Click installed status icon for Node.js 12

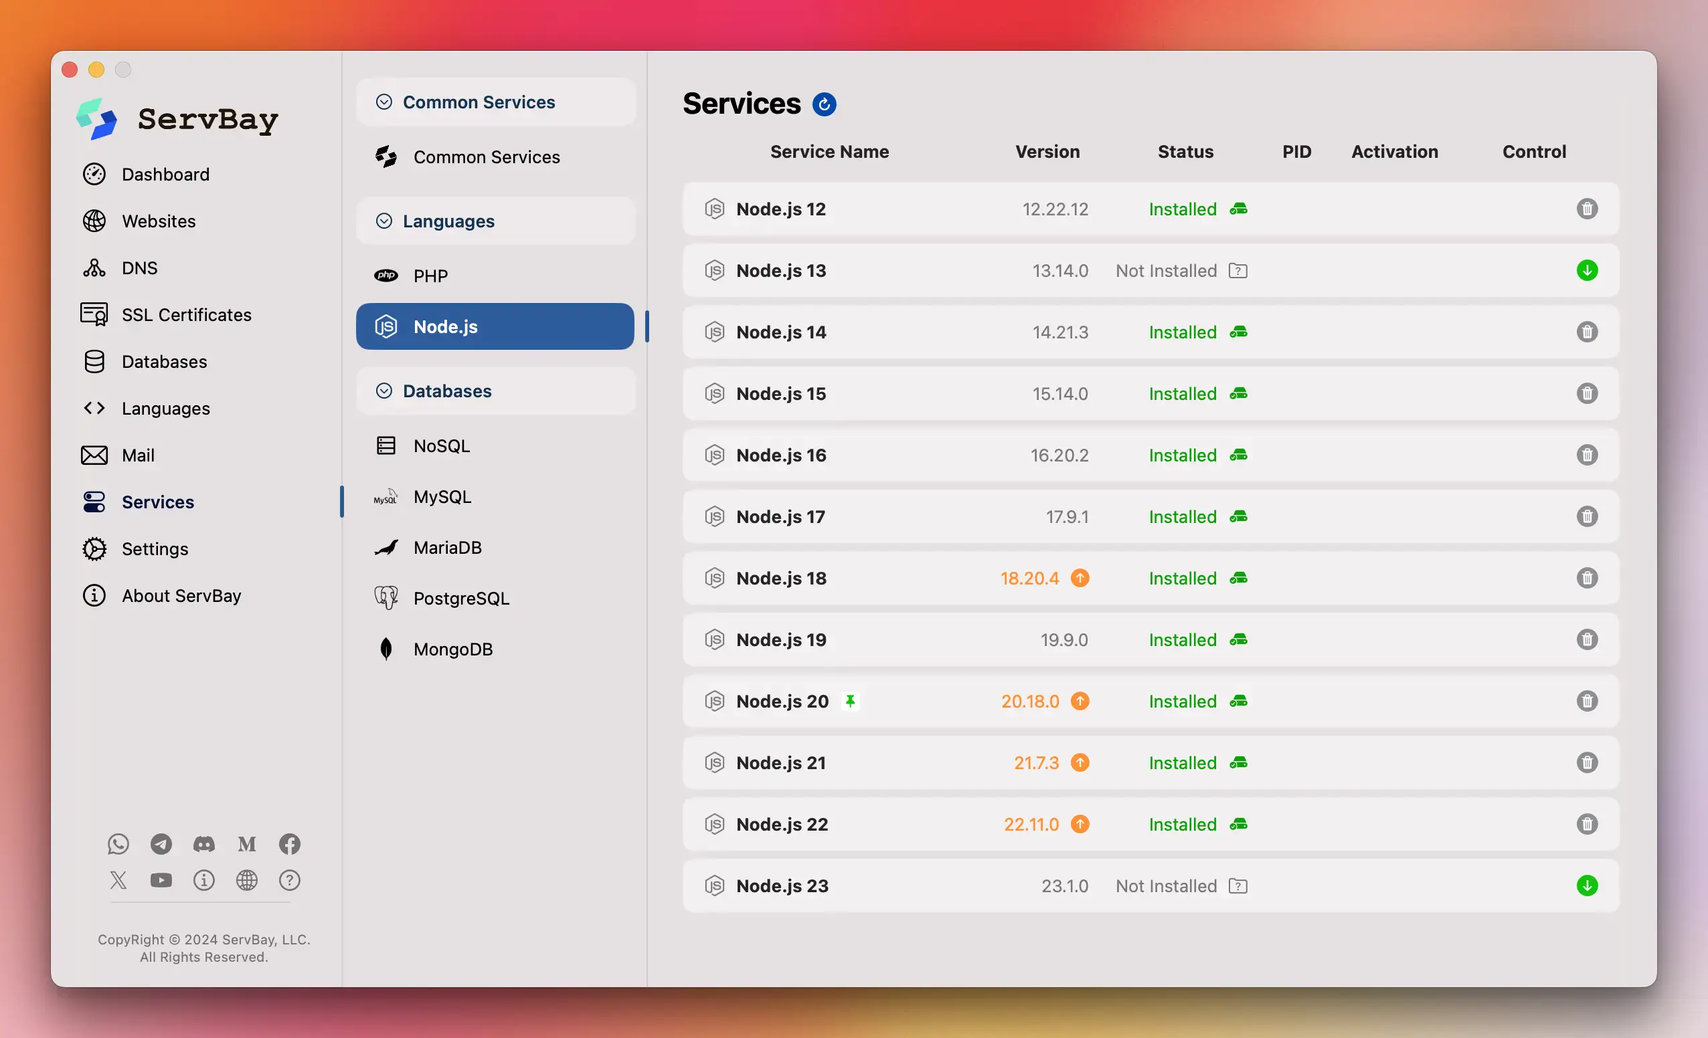(x=1239, y=209)
